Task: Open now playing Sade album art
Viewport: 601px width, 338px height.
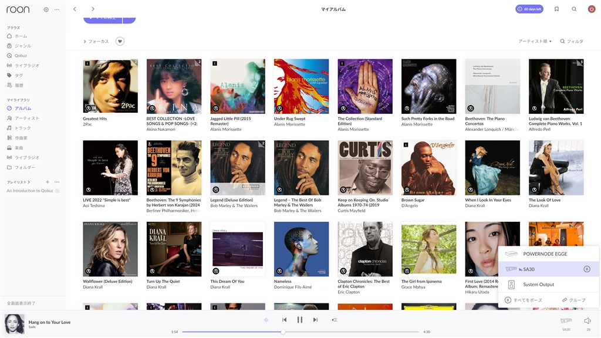Action: tap(15, 324)
